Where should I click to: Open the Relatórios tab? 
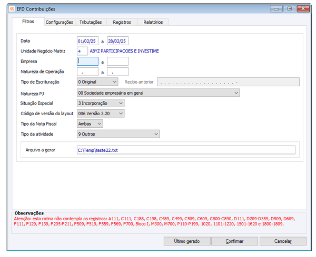(153, 22)
